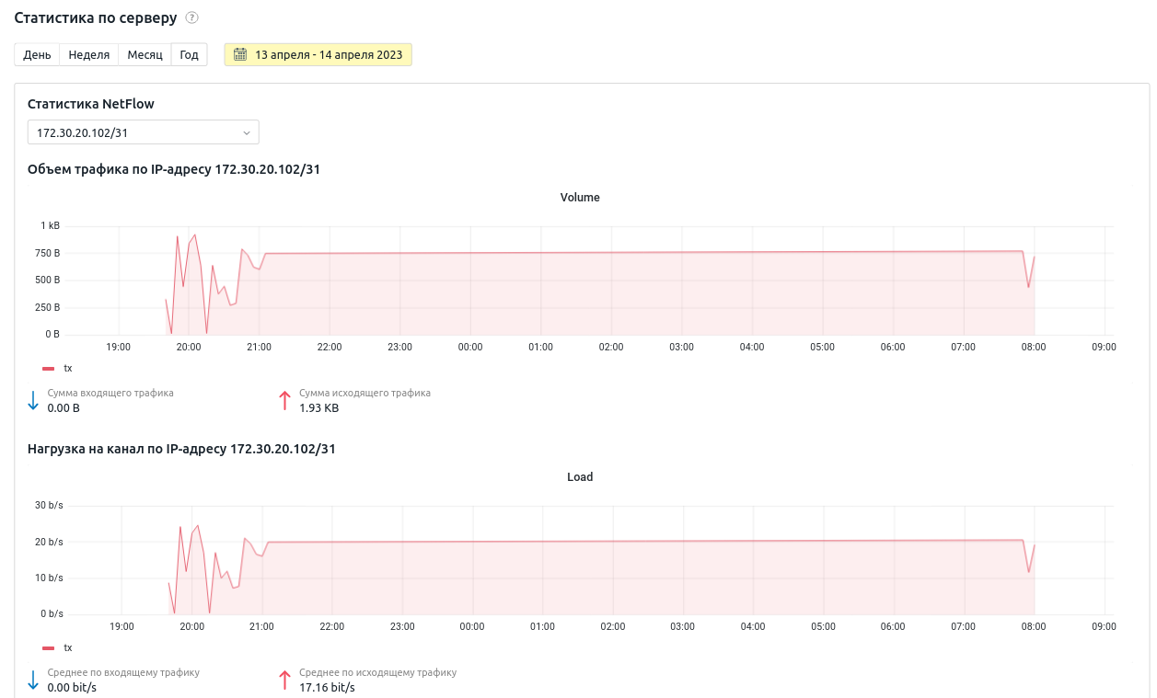Select the Месяц period button
1157x698 pixels.
point(145,55)
